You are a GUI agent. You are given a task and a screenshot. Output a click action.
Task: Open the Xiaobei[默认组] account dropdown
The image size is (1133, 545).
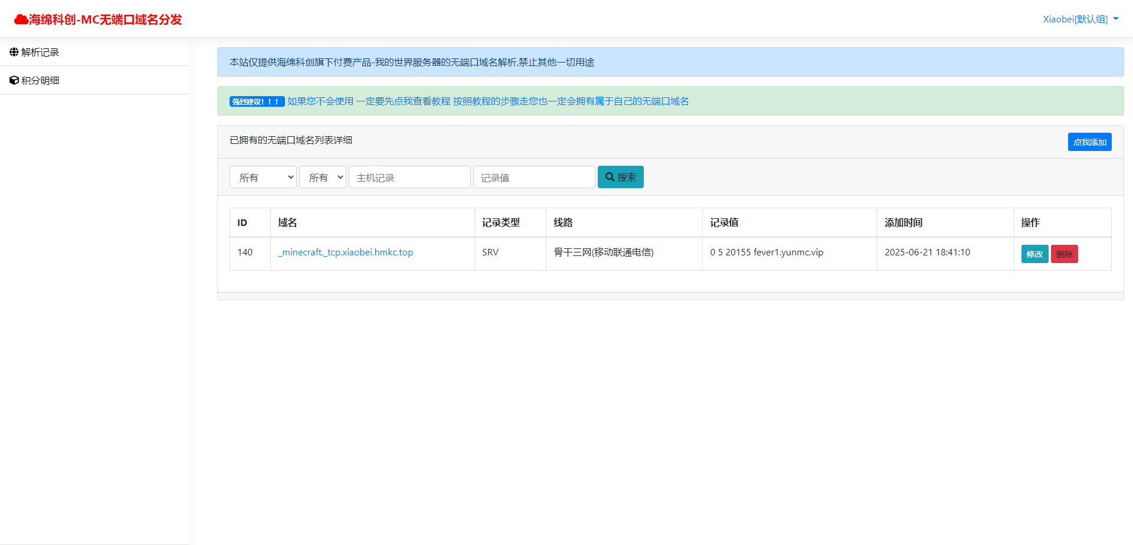[1080, 19]
